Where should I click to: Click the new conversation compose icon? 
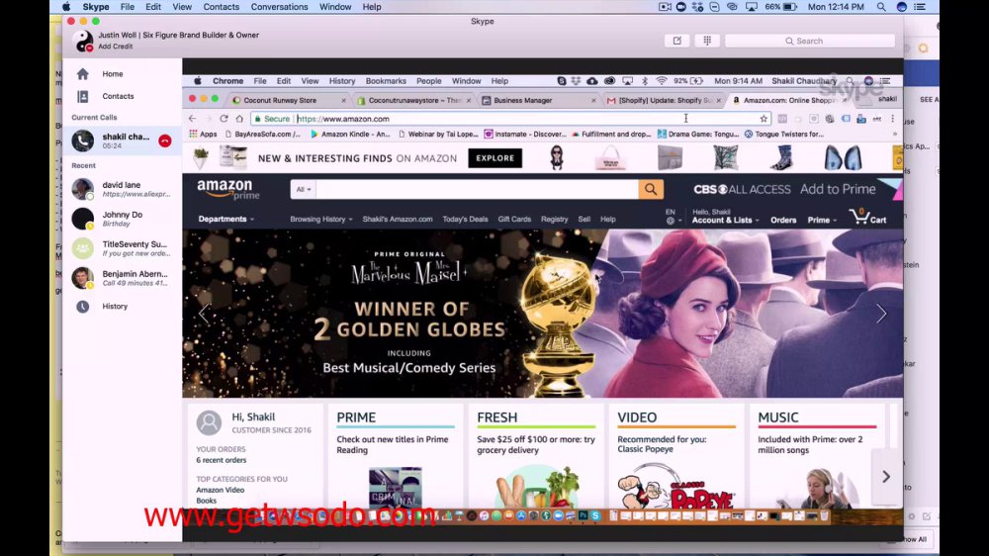tap(676, 41)
